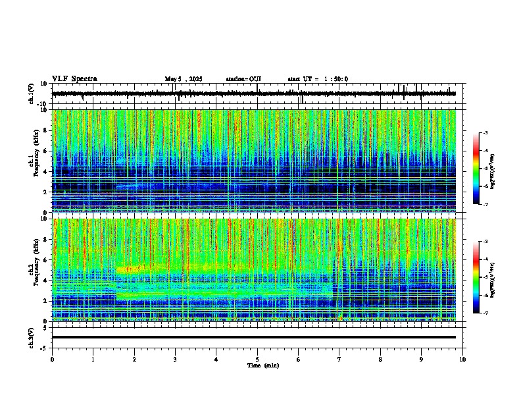Click the ch.3 flat black voltage trace

point(254,337)
